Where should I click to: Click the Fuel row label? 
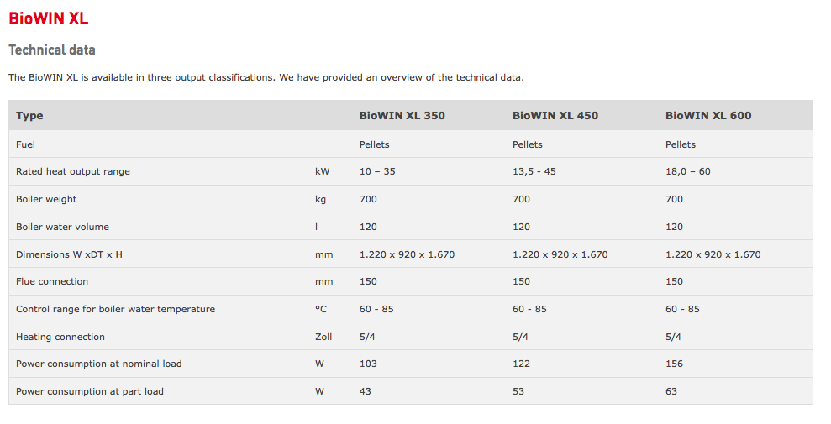25,144
